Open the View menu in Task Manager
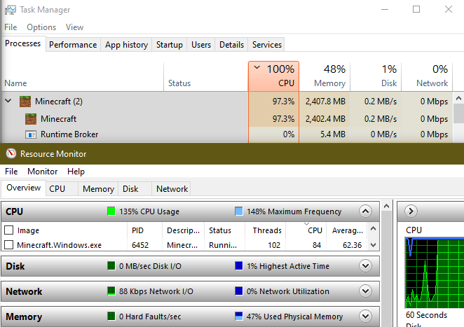 click(x=74, y=27)
